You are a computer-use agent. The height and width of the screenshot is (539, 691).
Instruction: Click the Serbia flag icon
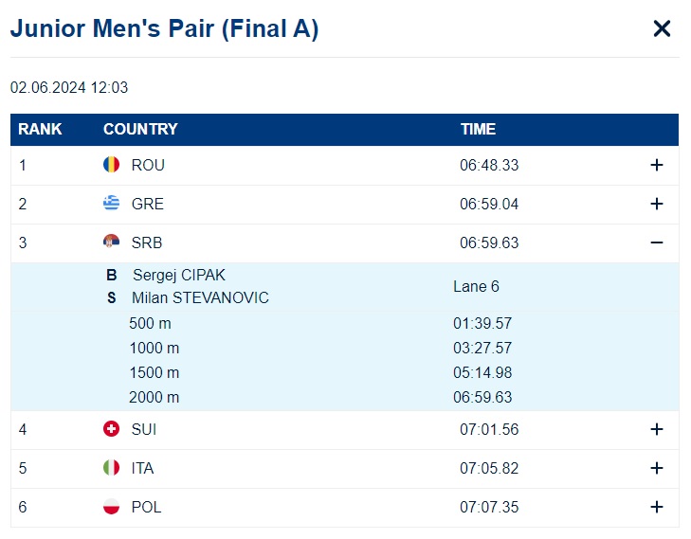point(111,242)
